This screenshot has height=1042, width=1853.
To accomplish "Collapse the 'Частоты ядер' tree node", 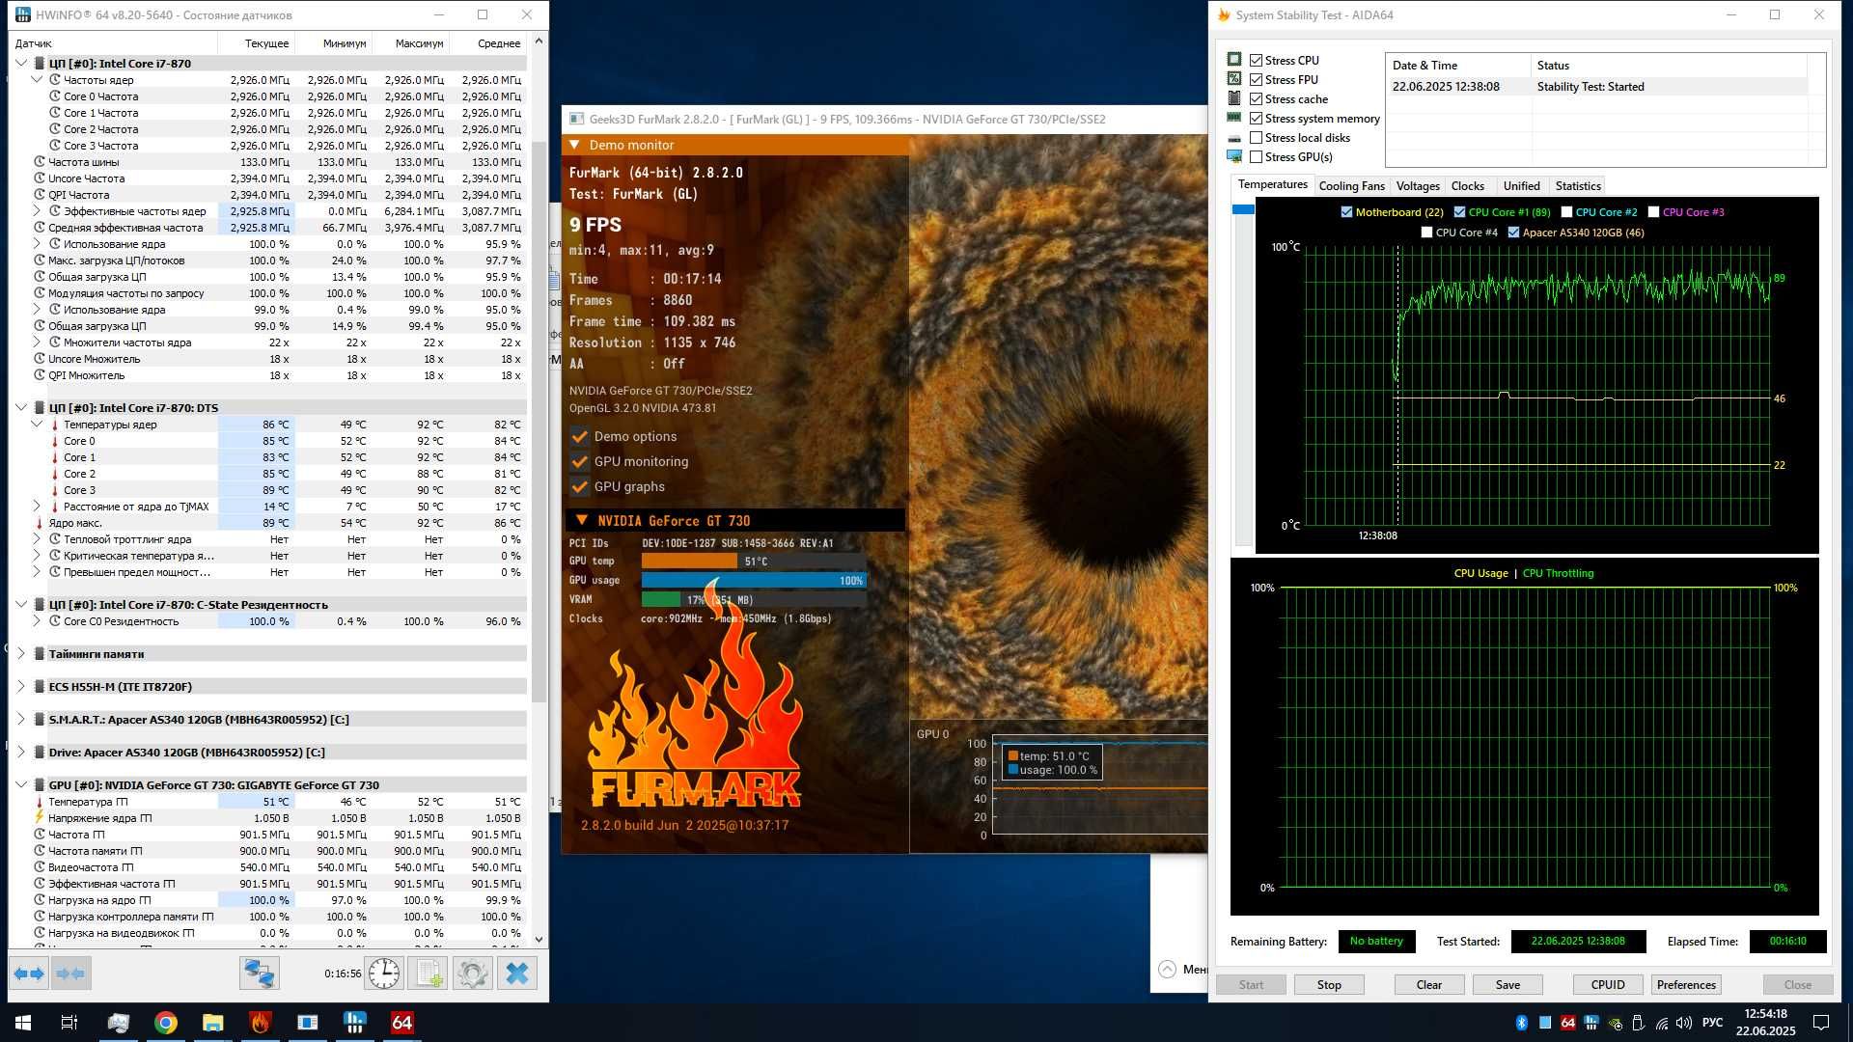I will point(37,79).
